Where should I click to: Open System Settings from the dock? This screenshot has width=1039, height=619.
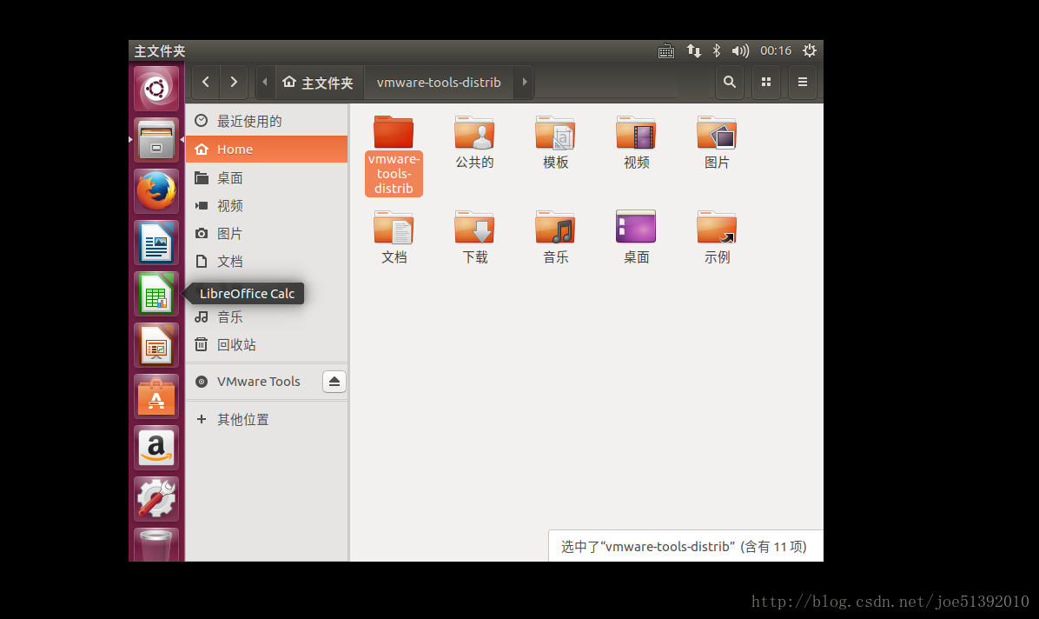coord(156,499)
